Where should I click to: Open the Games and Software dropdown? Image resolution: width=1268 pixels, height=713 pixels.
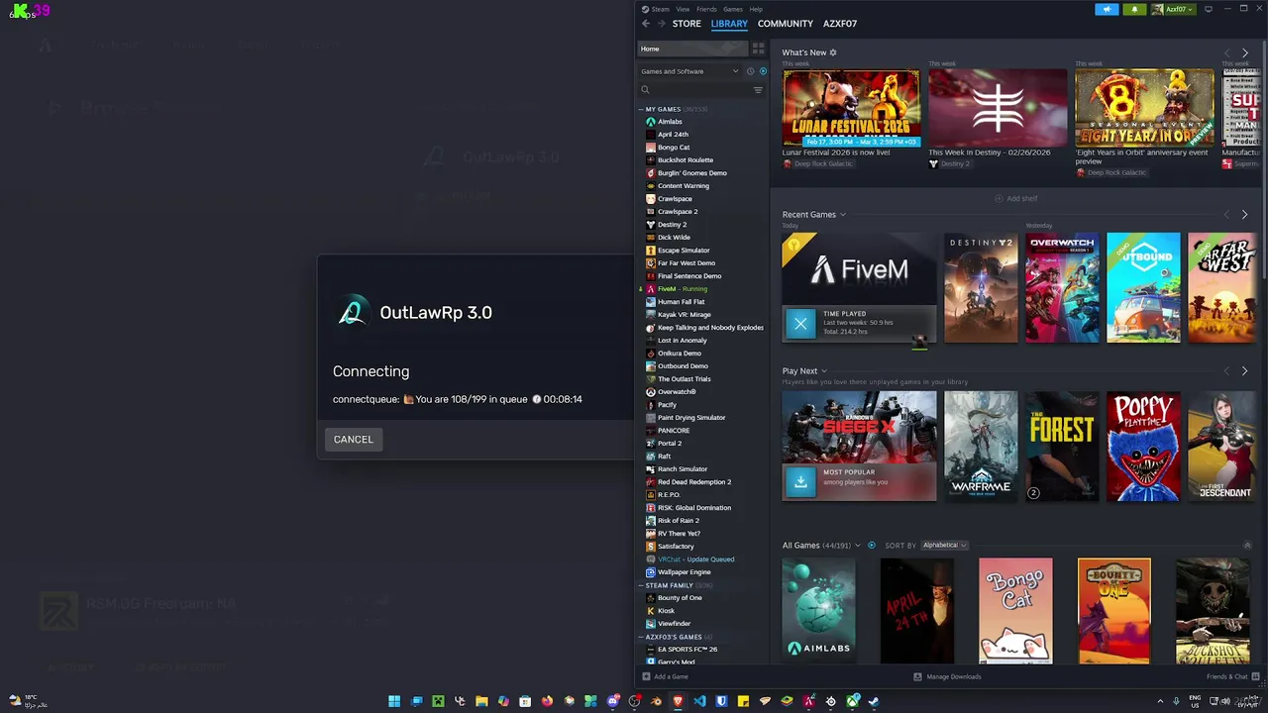pyautogui.click(x=689, y=71)
